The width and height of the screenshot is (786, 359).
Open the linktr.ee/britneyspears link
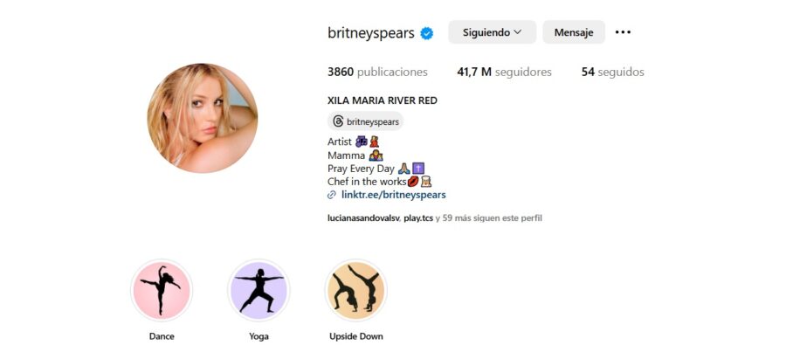[x=394, y=195]
